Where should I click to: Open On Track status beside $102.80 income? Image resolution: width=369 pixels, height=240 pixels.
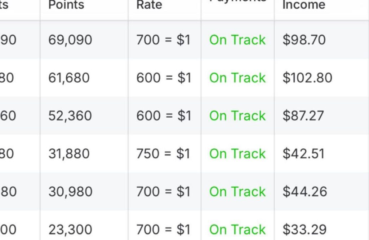(x=237, y=78)
